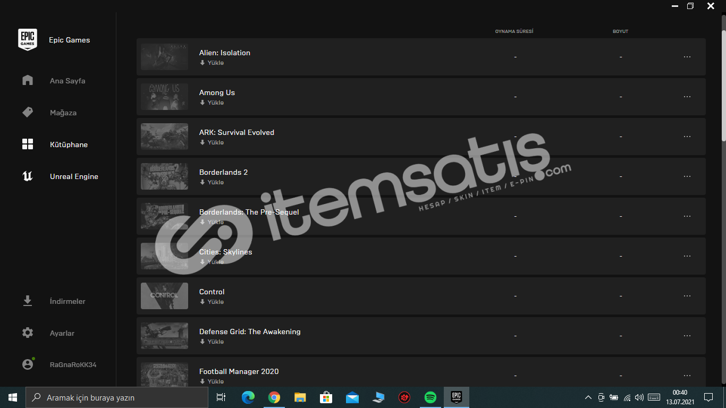Click the Cities: Skylines title text

[x=225, y=252]
